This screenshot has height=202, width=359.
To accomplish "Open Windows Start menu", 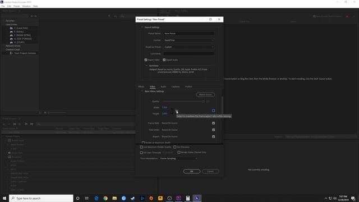I will [4, 198].
